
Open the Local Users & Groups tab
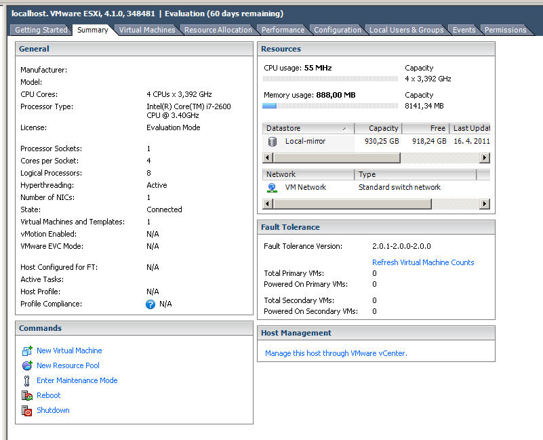click(406, 30)
